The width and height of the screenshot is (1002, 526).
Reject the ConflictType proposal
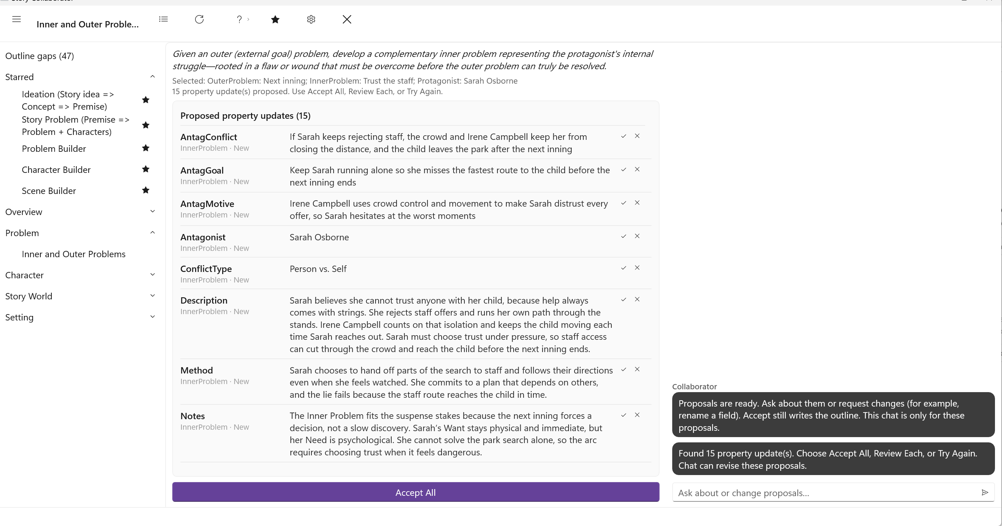tap(637, 268)
